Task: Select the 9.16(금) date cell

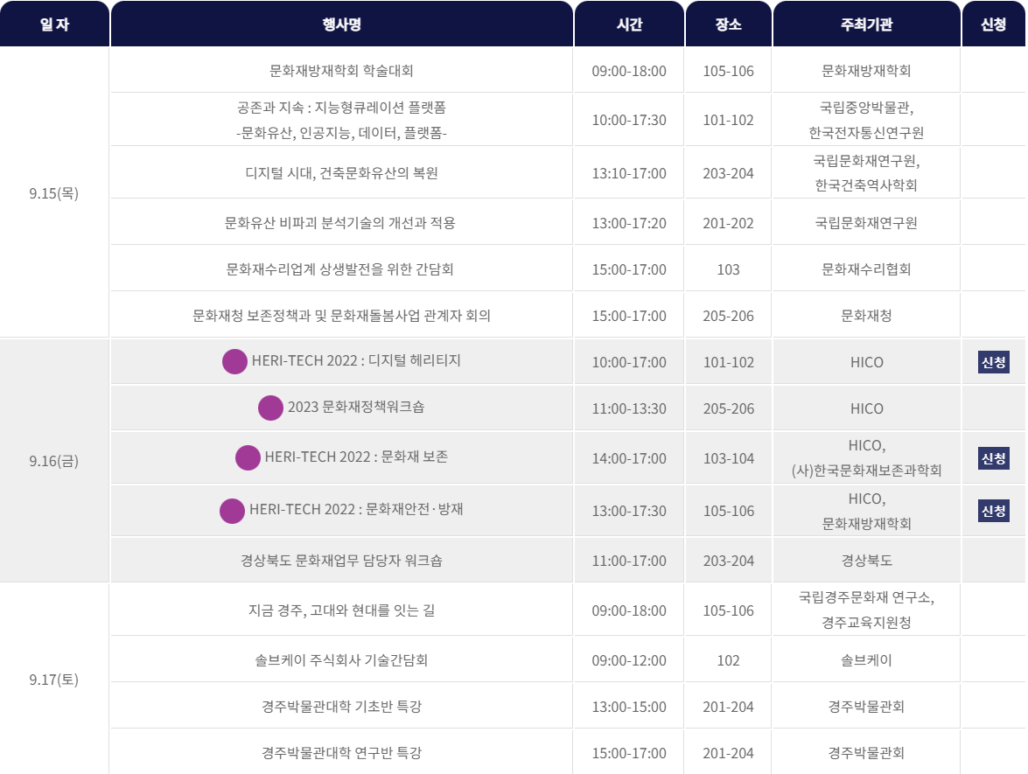Action: 53,459
